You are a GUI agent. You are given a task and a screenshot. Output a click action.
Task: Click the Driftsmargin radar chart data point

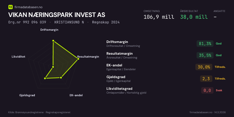point(53,41)
